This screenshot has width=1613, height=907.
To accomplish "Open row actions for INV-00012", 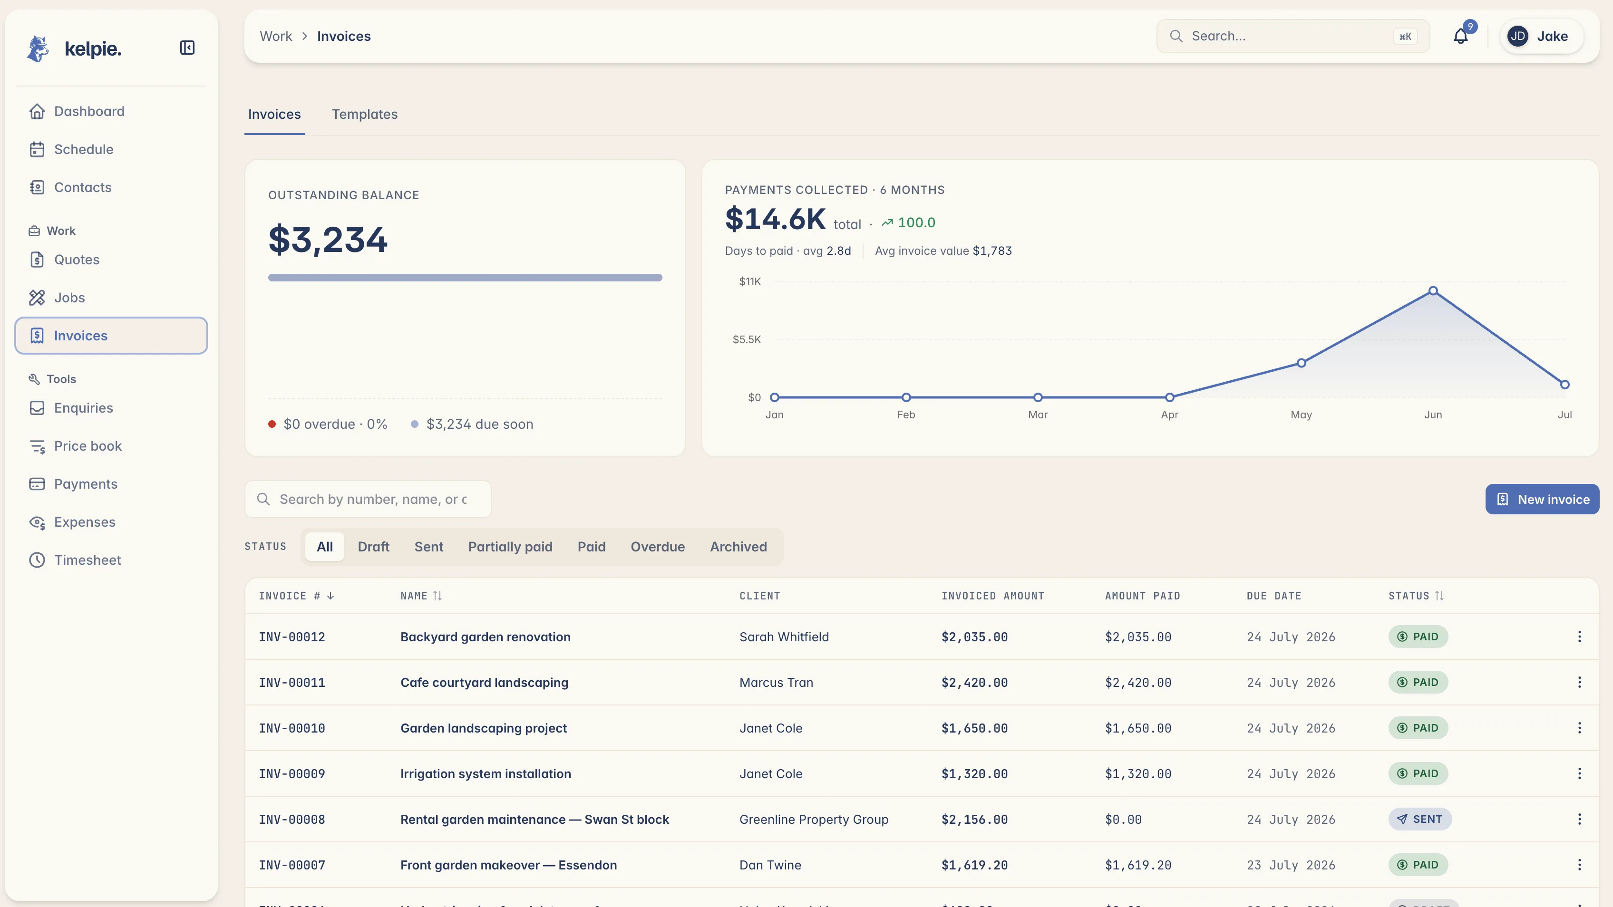I will (x=1579, y=637).
